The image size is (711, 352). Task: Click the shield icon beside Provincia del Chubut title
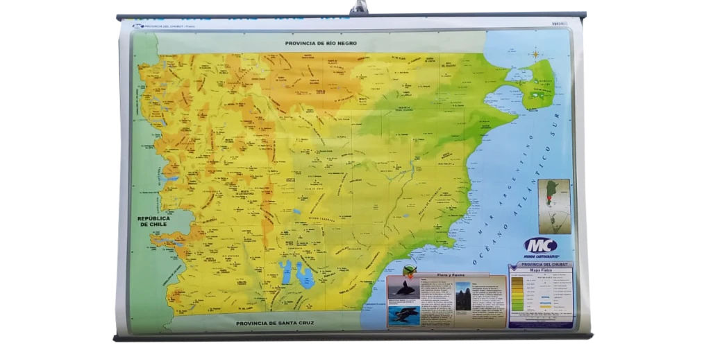512,265
